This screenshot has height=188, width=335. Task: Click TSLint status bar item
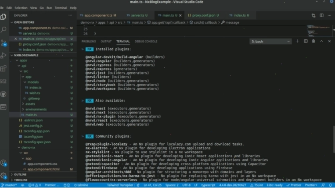[256, 185]
